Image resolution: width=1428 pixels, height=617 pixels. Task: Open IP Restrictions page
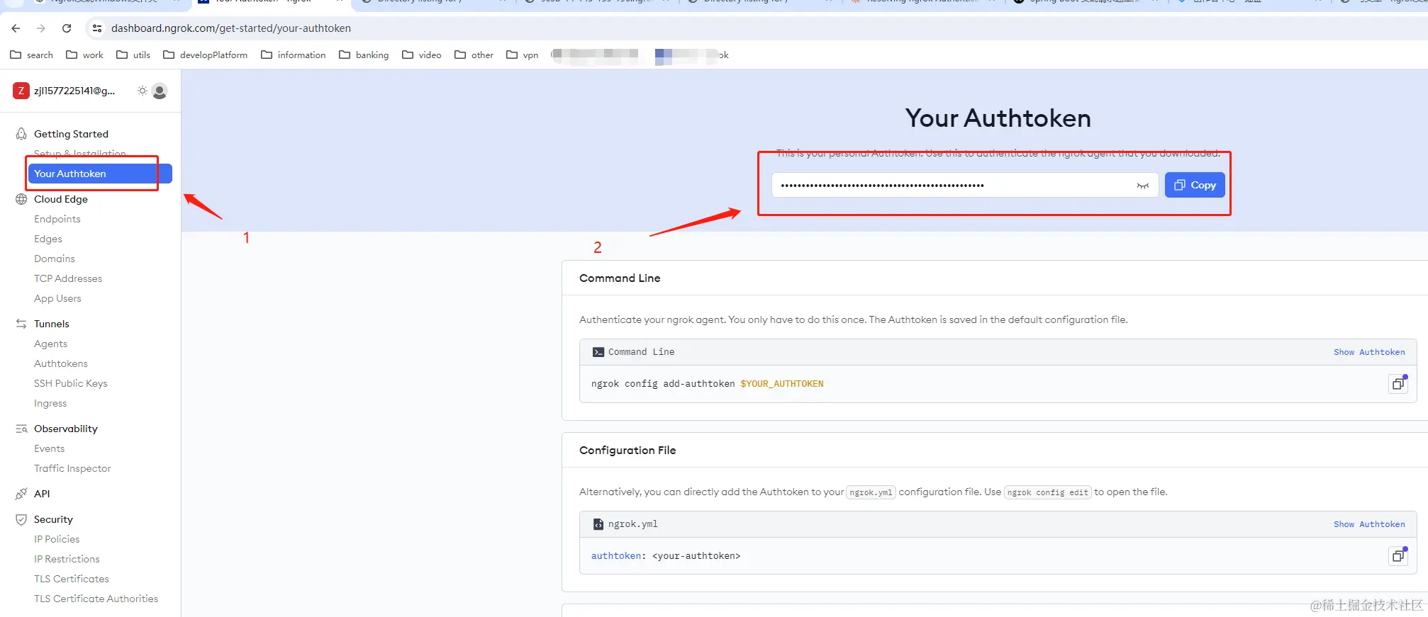pos(67,559)
